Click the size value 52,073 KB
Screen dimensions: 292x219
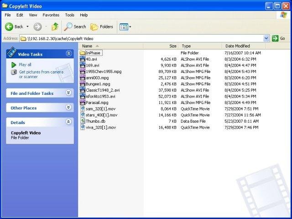coord(167,96)
